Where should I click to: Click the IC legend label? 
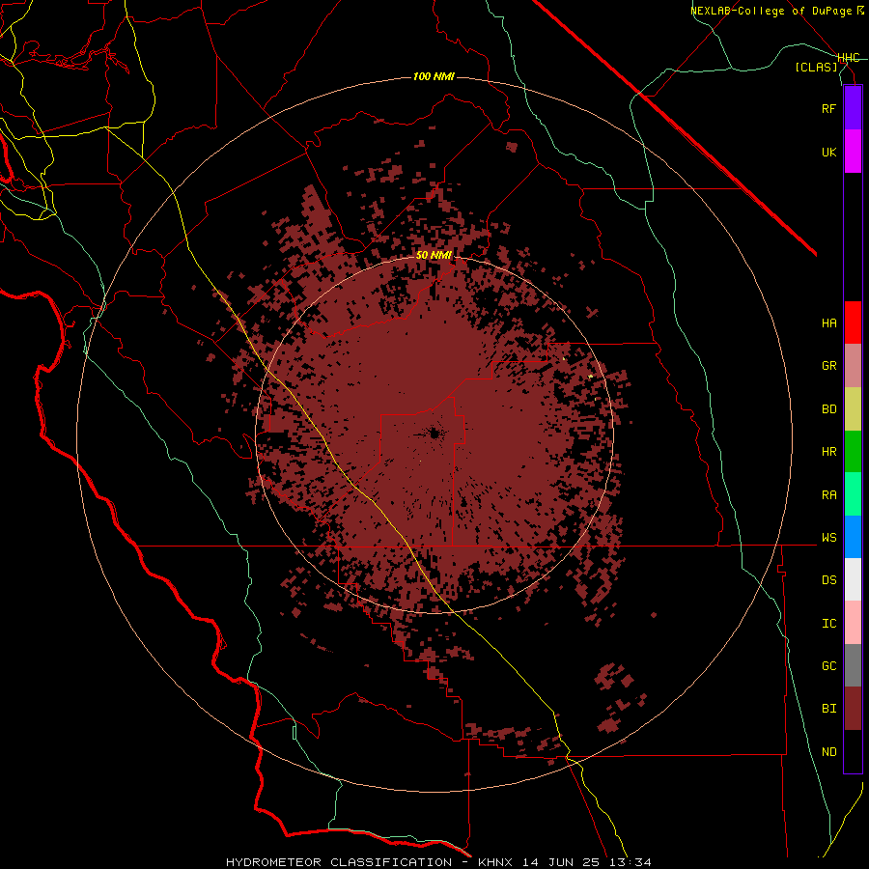(x=828, y=624)
